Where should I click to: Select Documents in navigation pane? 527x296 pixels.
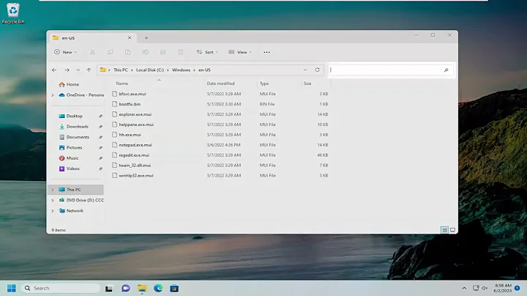(74, 137)
